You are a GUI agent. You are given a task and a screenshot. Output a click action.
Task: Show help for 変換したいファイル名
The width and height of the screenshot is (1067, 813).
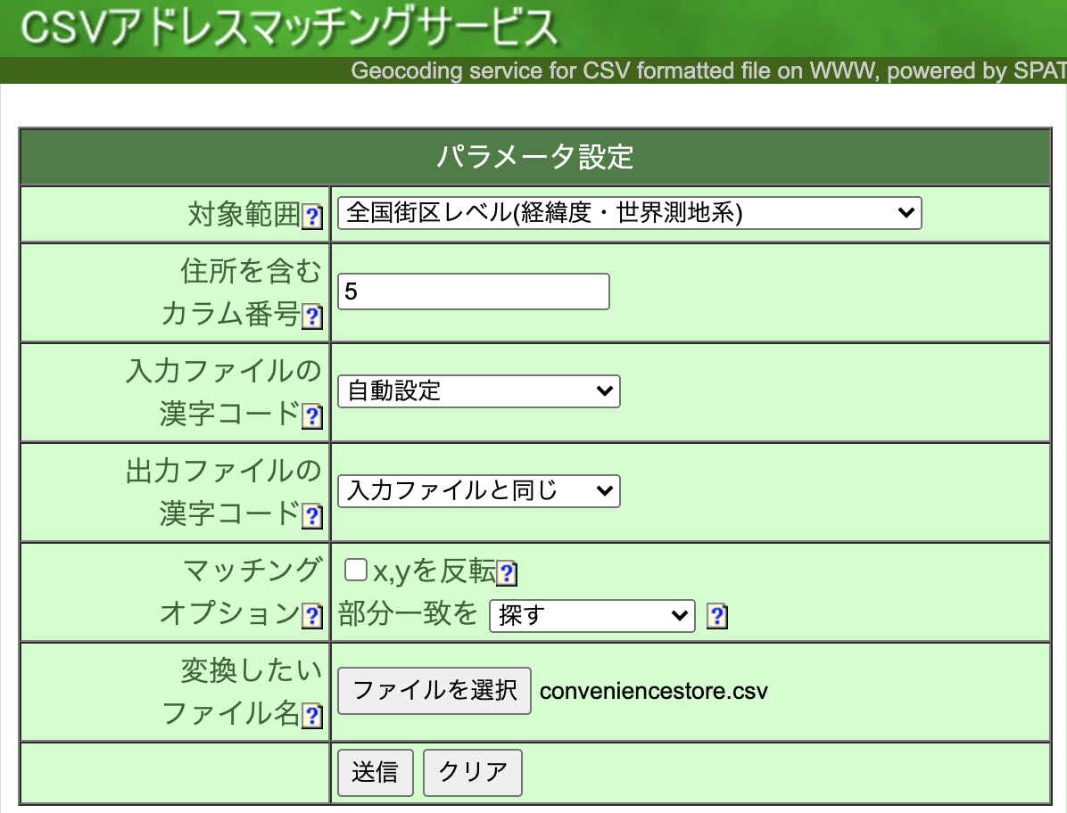coord(312,716)
